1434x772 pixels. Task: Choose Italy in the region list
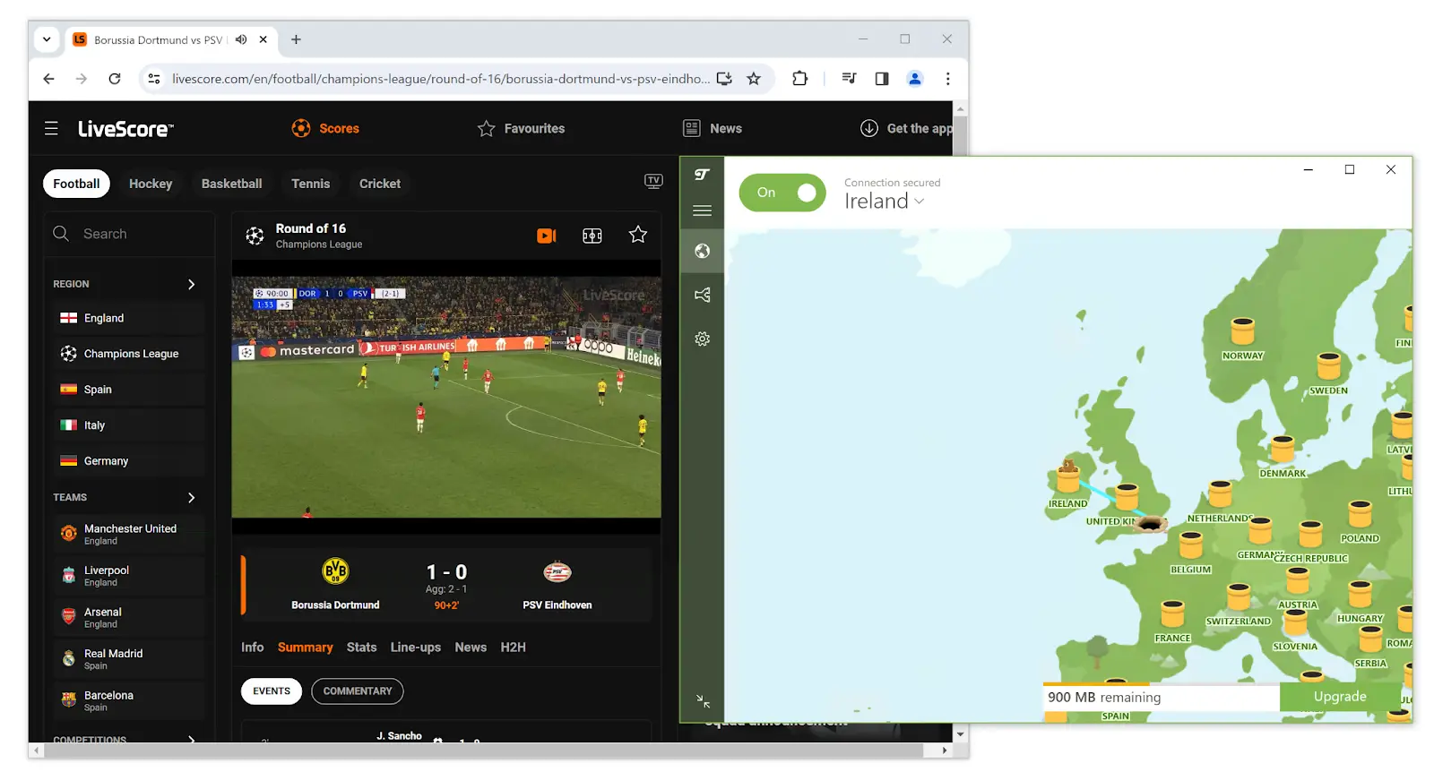point(129,425)
